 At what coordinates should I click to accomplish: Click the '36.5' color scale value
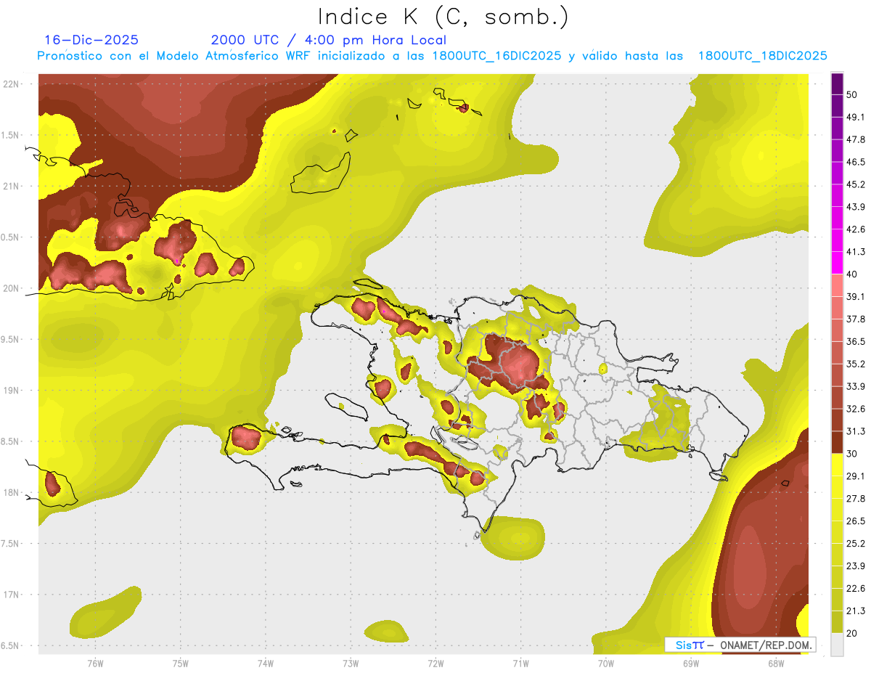(x=856, y=341)
